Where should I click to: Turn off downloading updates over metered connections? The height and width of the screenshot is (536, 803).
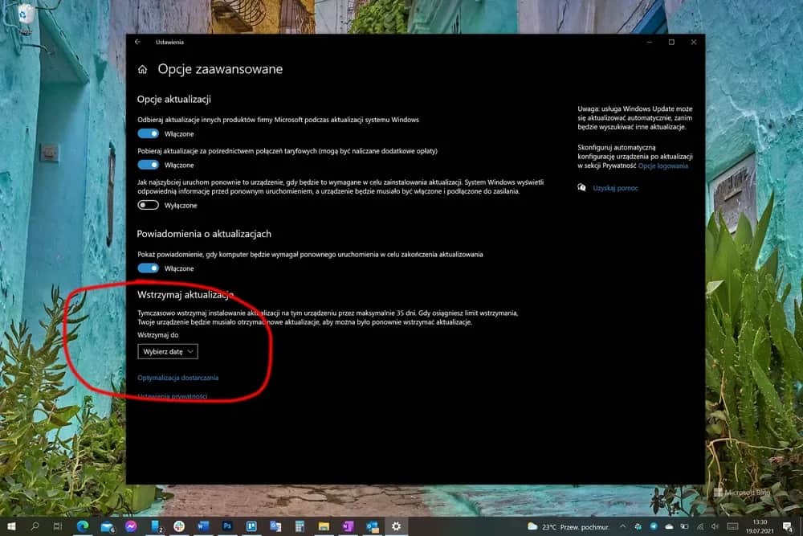coord(149,165)
